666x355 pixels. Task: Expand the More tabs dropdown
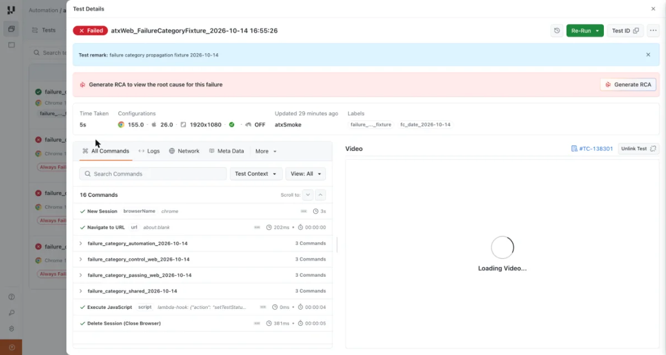266,151
